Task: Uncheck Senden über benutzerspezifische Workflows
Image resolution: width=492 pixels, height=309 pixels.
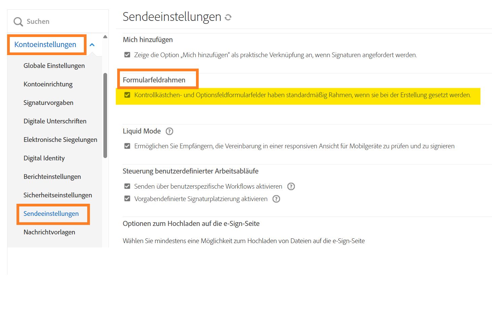Action: [x=127, y=186]
